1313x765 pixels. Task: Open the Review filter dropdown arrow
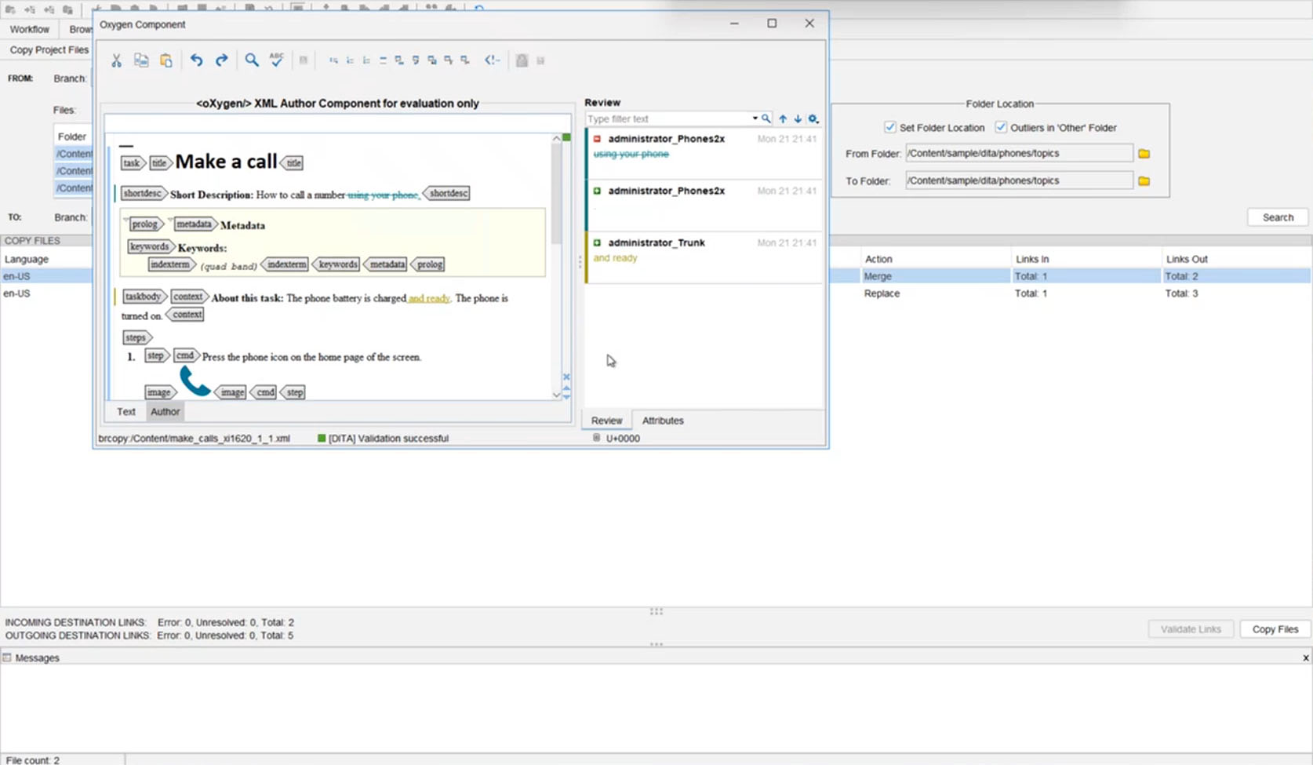click(x=755, y=118)
